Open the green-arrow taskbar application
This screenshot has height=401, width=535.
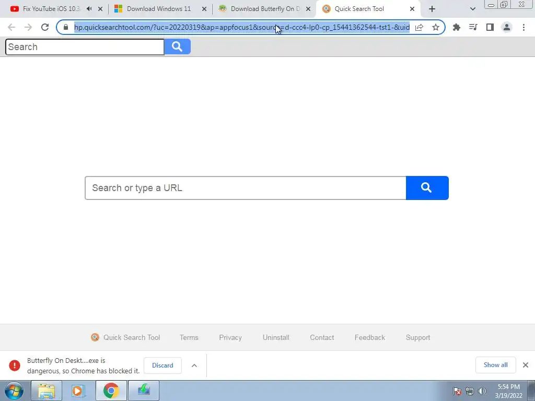144,391
